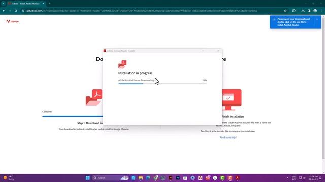The width and height of the screenshot is (325, 182).
Task: Click the red monitor Finish installation illustration
Action: pos(232,100)
